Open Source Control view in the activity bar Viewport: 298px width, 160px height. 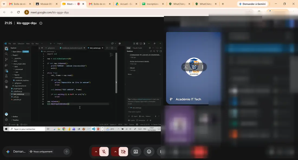click(x=6, y=60)
